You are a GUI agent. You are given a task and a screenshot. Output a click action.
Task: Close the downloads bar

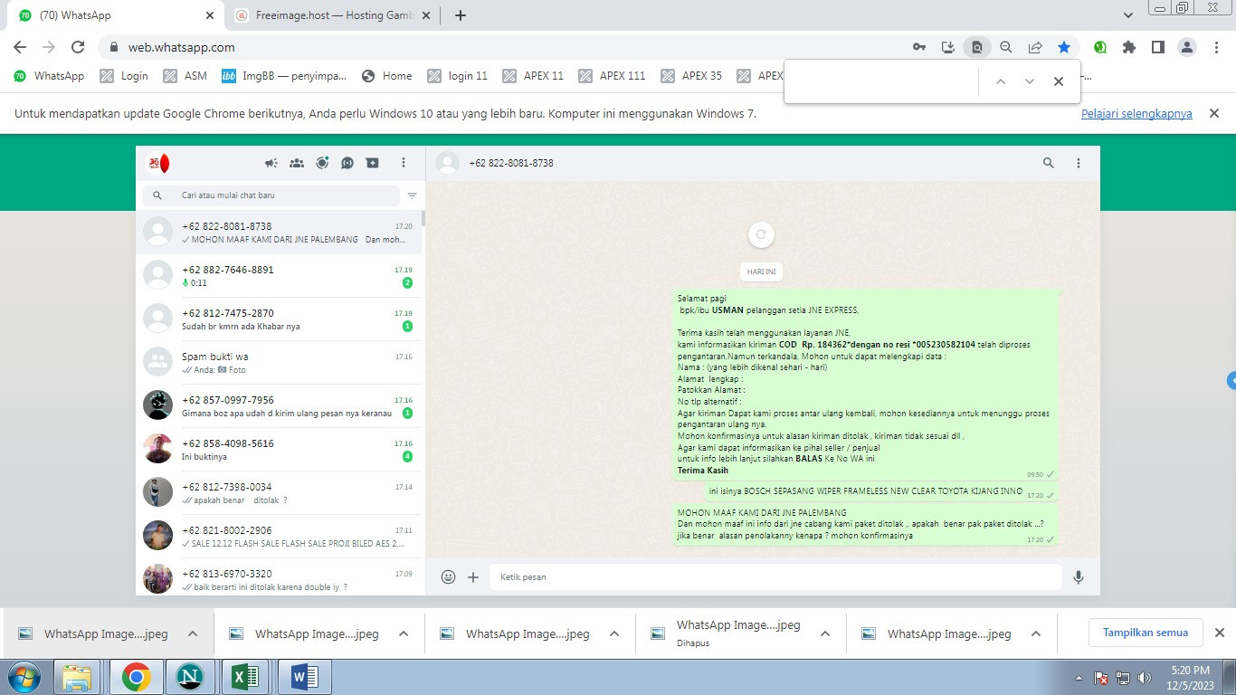click(x=1219, y=633)
